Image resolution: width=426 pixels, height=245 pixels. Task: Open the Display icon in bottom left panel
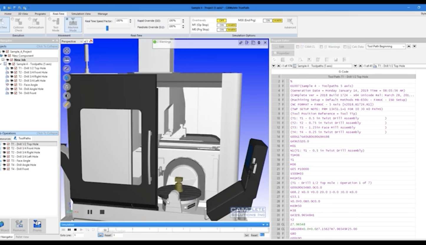[37, 226]
